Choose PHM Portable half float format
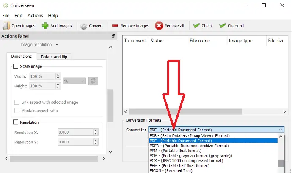This screenshot has width=292, height=173. (213, 166)
